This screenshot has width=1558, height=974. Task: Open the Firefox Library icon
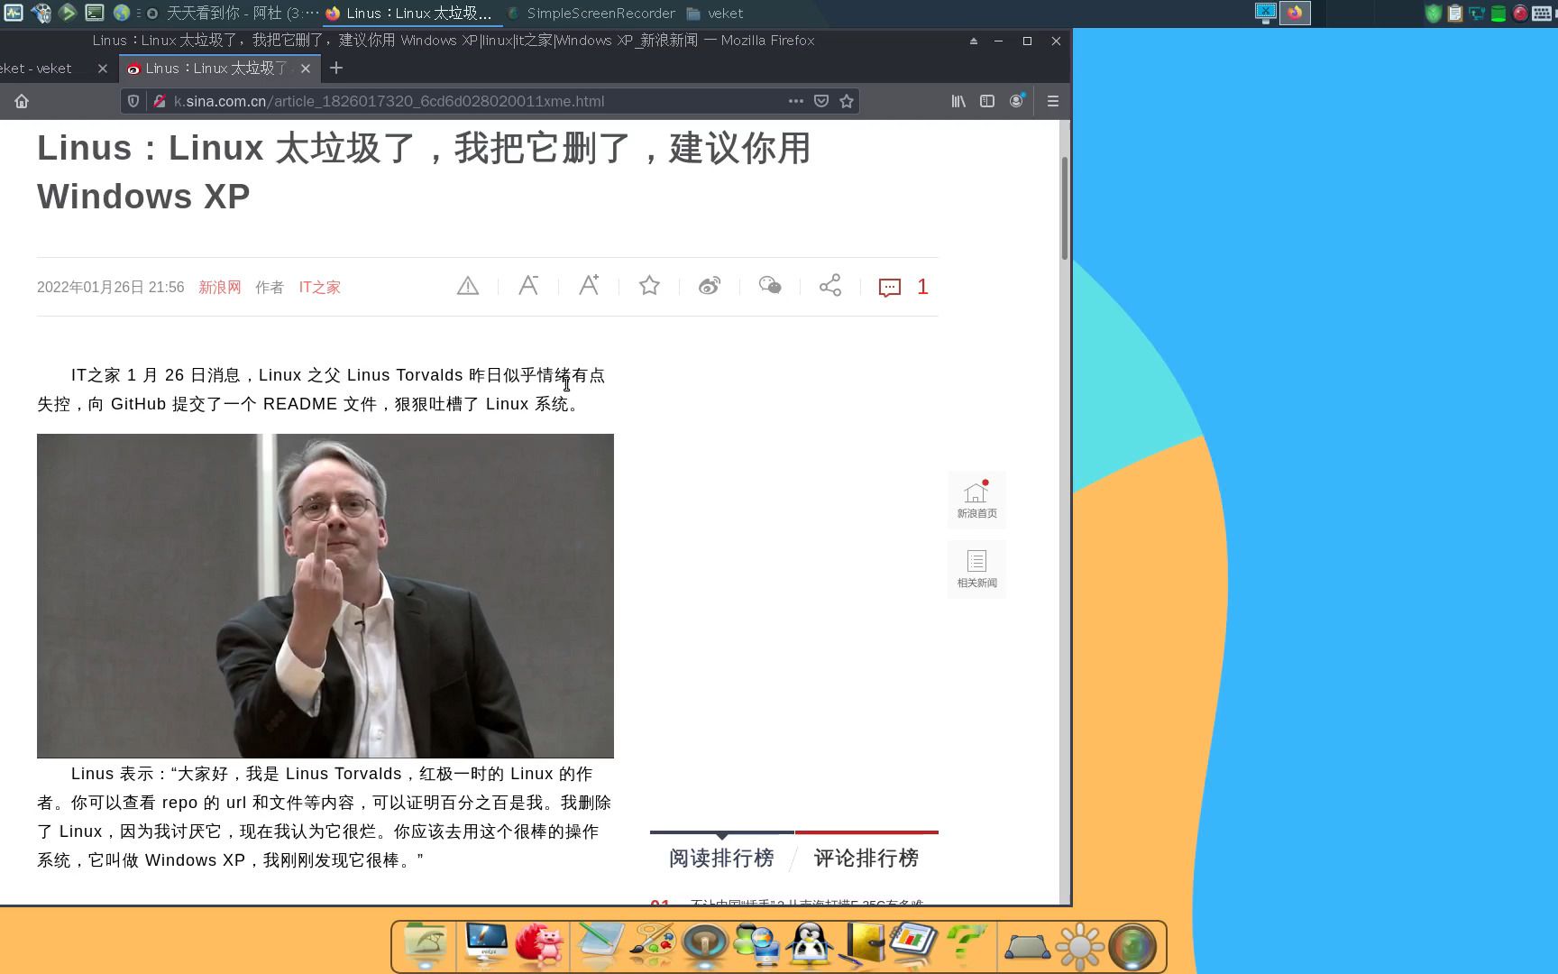(958, 101)
